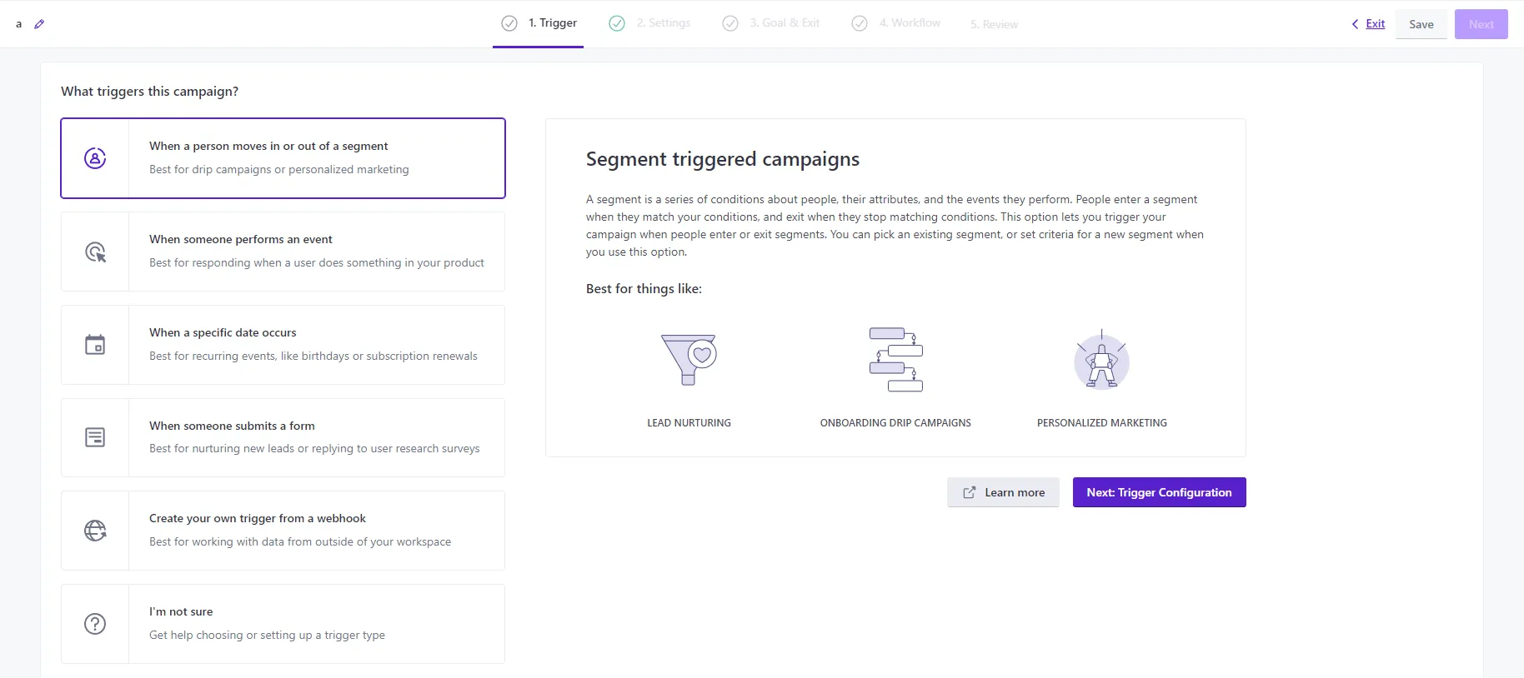Image resolution: width=1524 pixels, height=678 pixels.
Task: Click the Save button
Action: tap(1421, 24)
